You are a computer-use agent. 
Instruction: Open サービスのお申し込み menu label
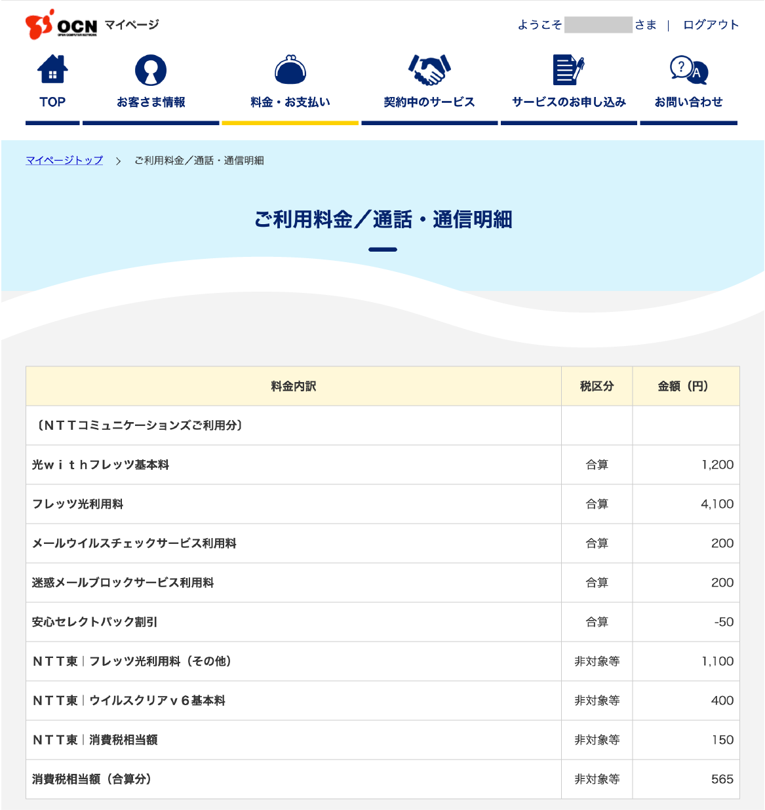[569, 102]
